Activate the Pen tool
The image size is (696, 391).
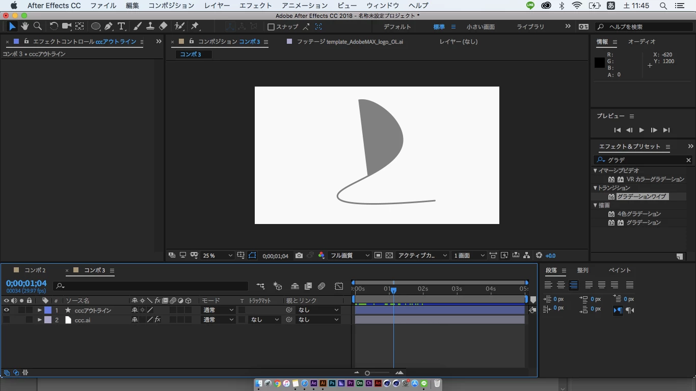tap(109, 26)
